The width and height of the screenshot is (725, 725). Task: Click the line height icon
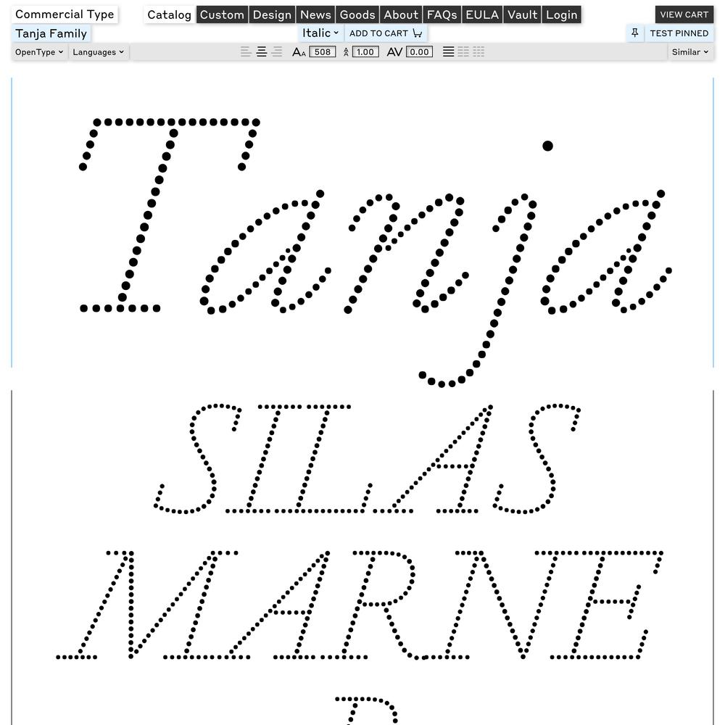[346, 52]
